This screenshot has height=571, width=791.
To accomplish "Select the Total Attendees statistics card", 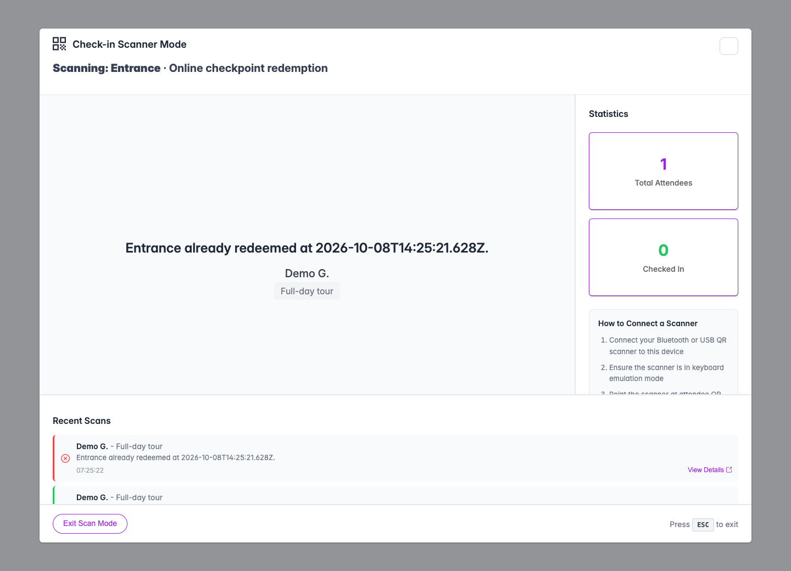I will [664, 171].
